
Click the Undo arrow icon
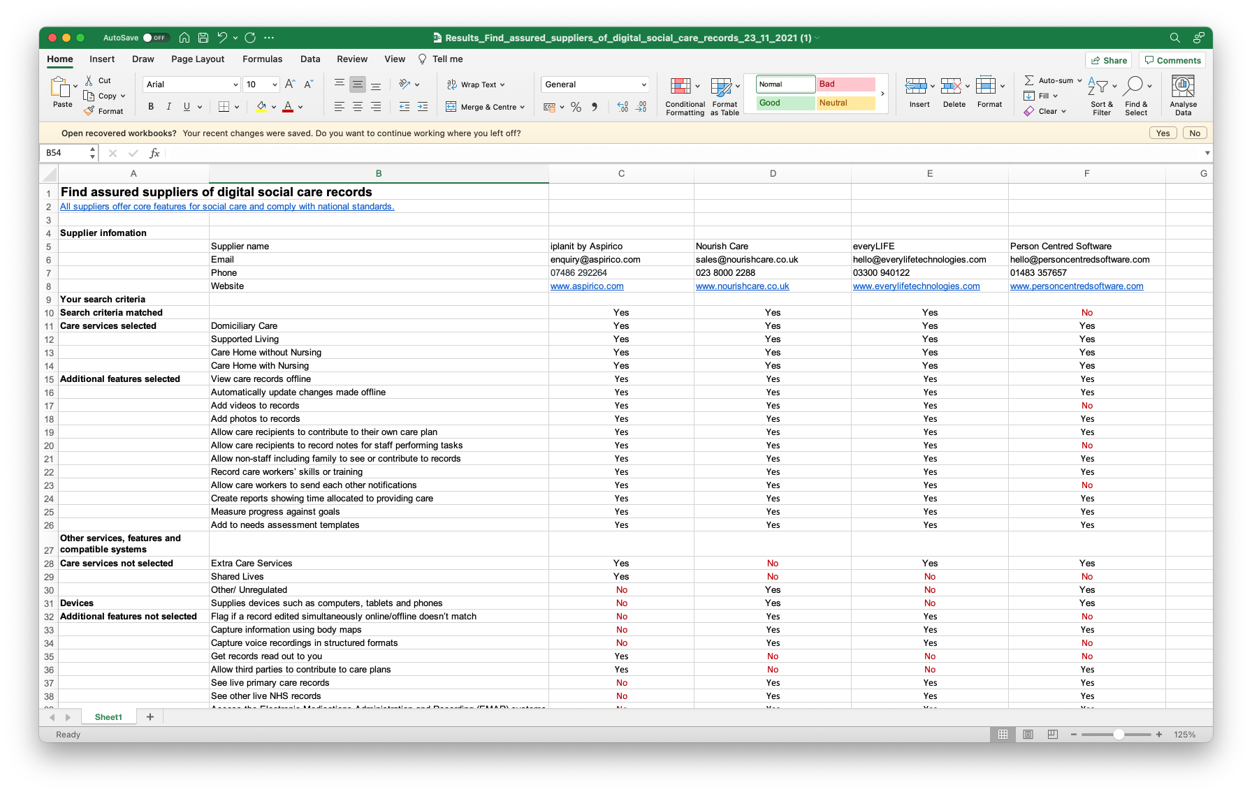pyautogui.click(x=222, y=38)
